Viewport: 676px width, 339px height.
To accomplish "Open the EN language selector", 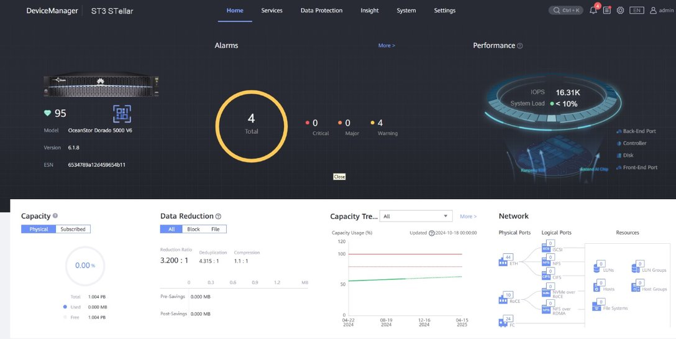I will (636, 11).
